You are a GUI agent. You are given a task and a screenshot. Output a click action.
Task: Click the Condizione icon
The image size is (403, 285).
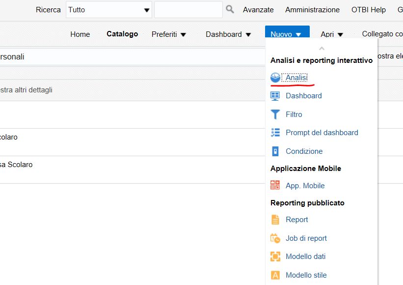[x=275, y=151]
